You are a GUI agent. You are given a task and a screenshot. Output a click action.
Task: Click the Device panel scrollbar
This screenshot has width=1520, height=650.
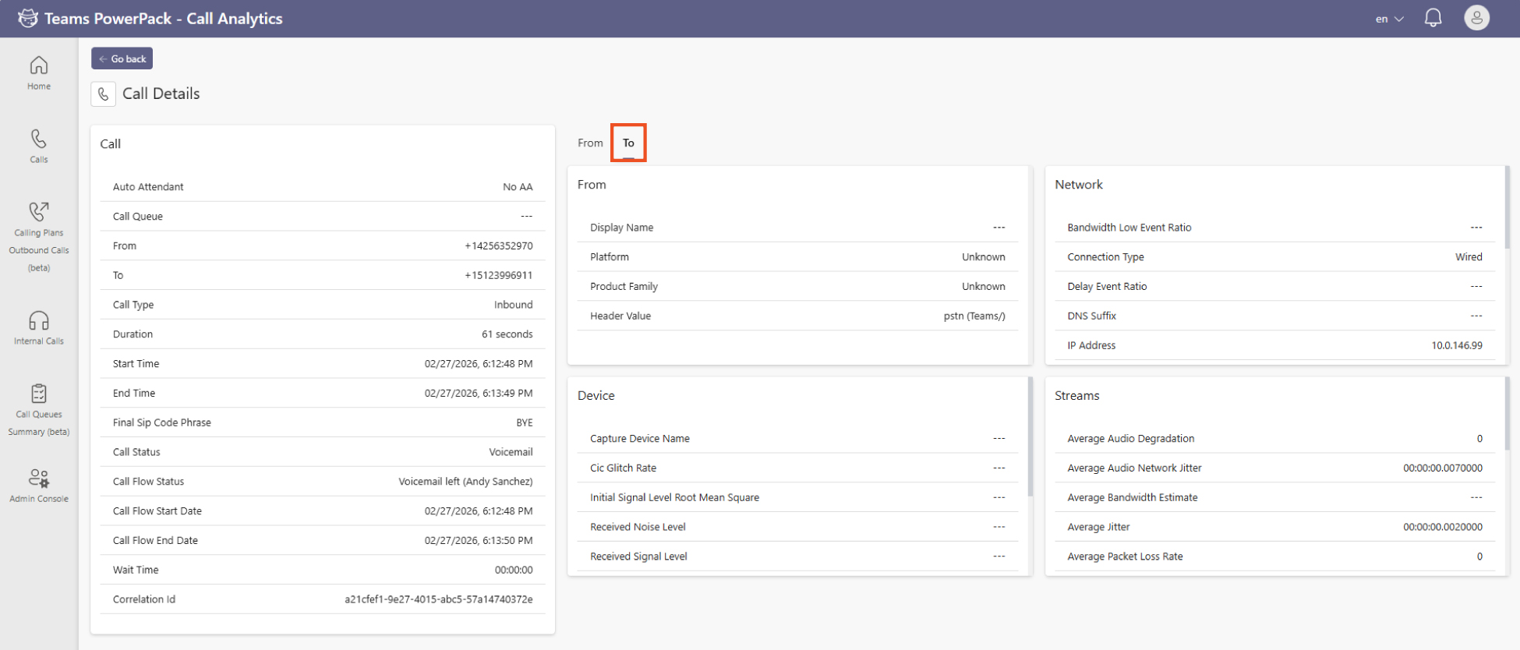(x=1030, y=436)
